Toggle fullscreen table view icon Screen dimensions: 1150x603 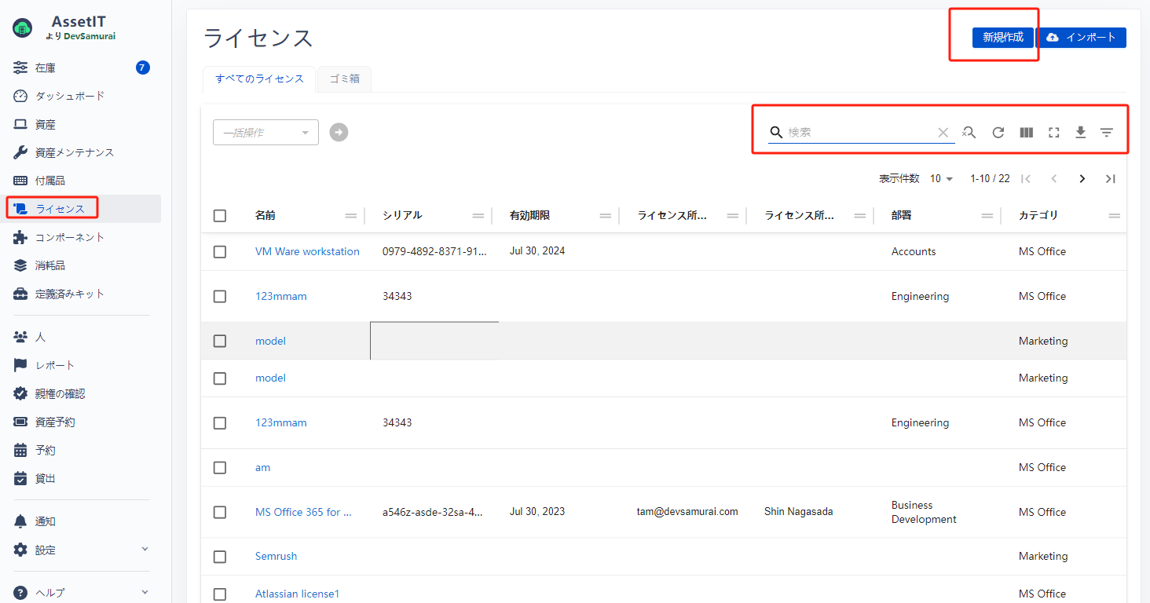pyautogui.click(x=1054, y=133)
